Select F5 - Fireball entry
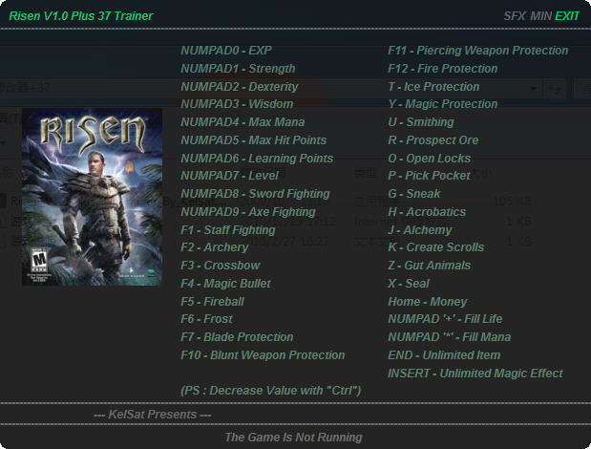The image size is (591, 449). coord(212,302)
